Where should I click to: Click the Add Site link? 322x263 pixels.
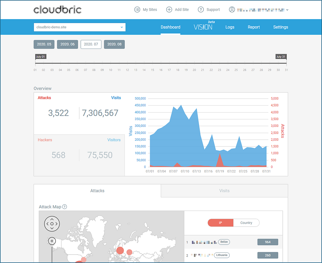[182, 10]
